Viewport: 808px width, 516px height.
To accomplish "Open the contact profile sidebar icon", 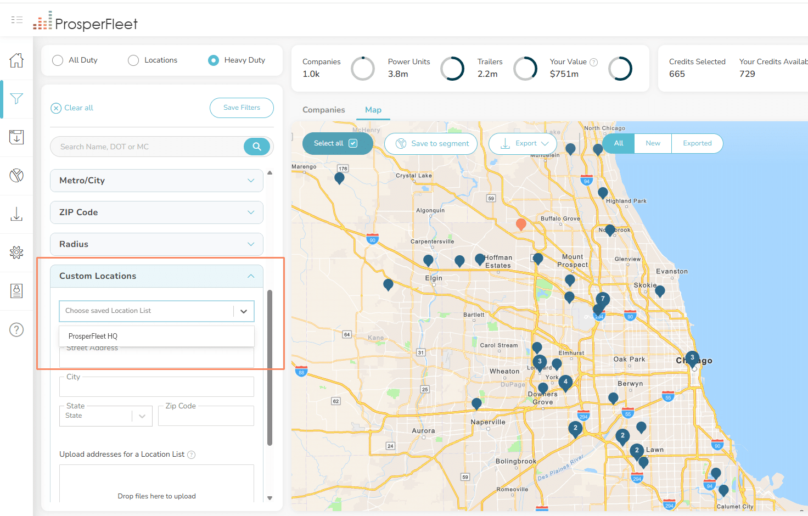I will pyautogui.click(x=16, y=291).
